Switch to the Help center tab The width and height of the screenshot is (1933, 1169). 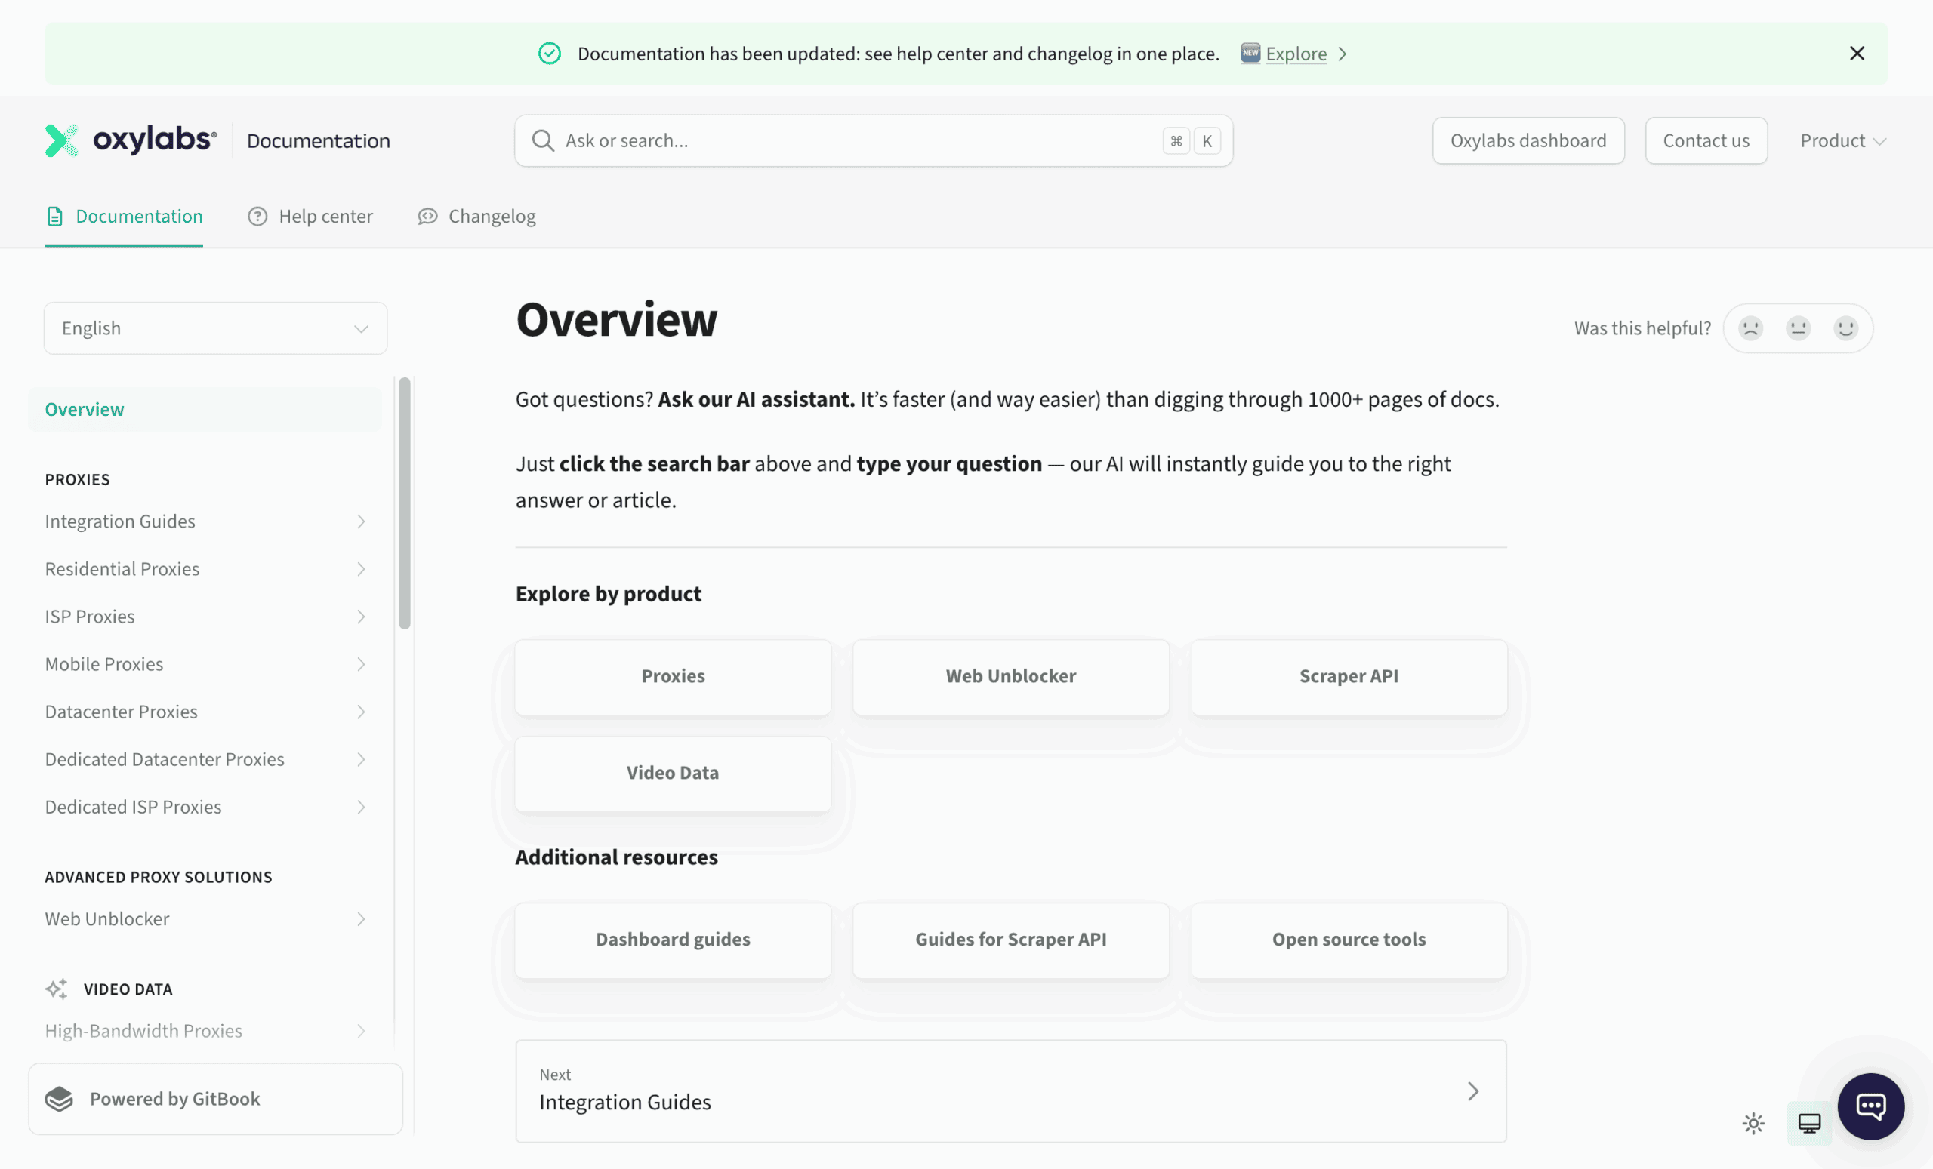(310, 216)
